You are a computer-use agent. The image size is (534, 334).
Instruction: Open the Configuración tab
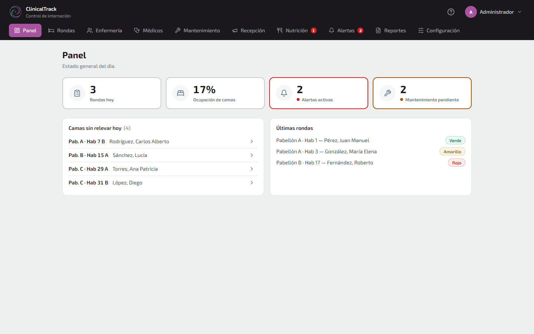pyautogui.click(x=439, y=30)
